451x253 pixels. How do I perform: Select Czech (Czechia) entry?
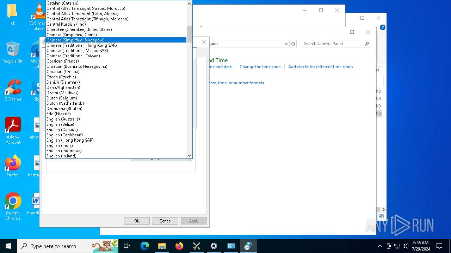pos(116,77)
